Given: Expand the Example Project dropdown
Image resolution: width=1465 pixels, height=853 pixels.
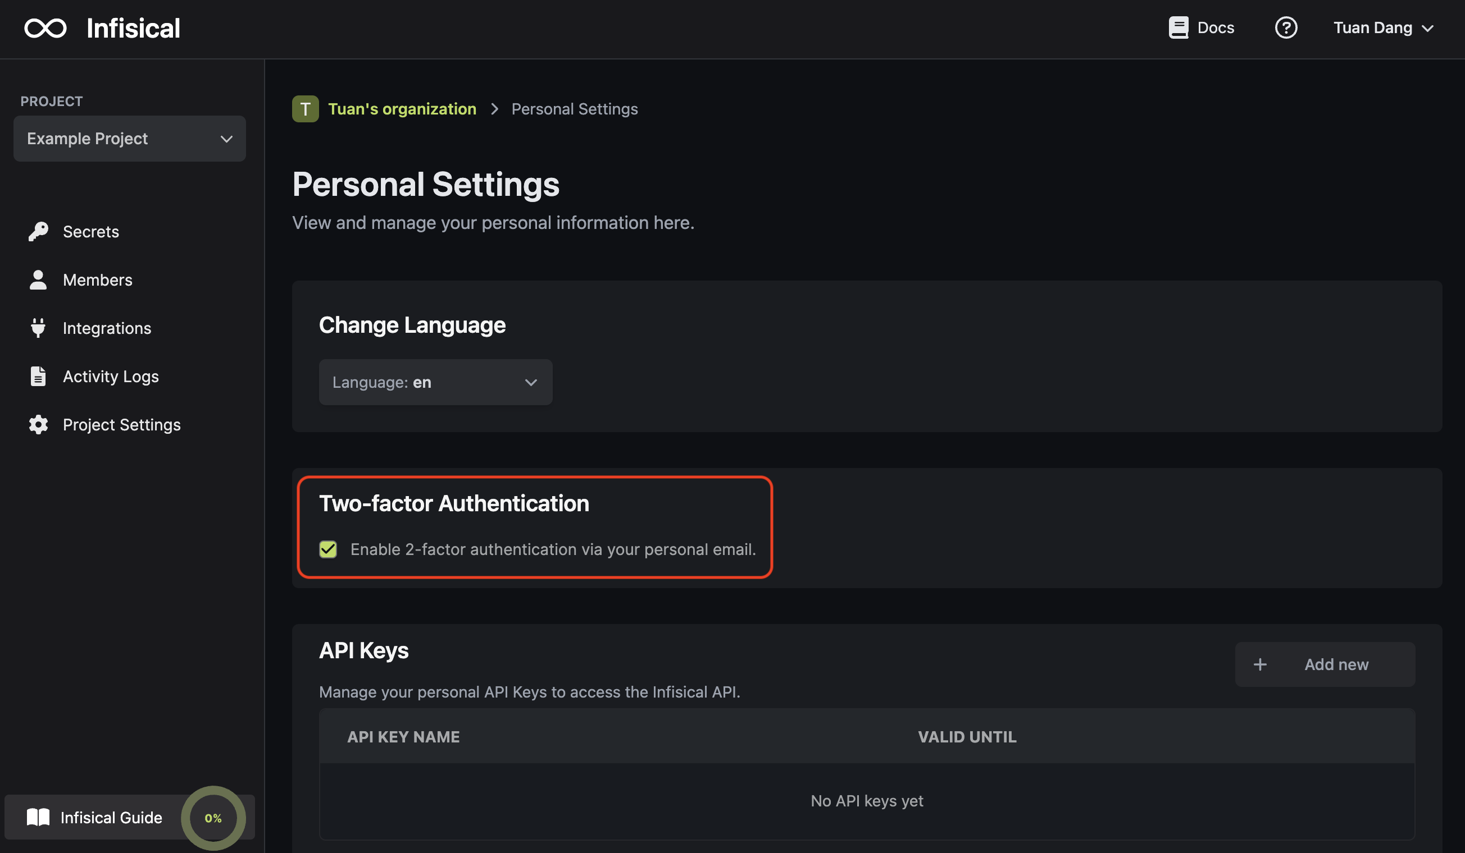Looking at the screenshot, I should click(x=130, y=138).
